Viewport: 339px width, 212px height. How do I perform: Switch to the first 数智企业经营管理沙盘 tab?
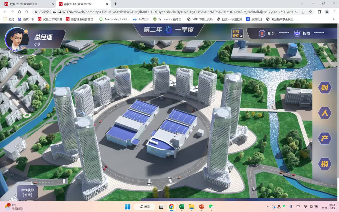click(x=28, y=4)
